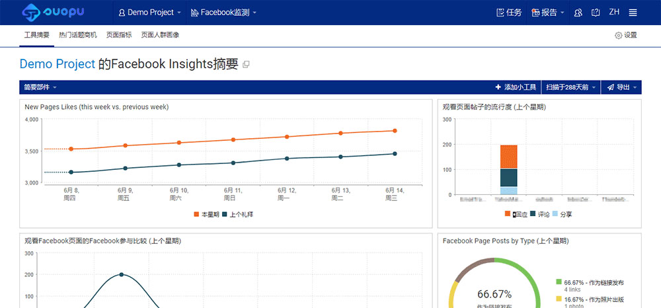Click the 16.67% 作为照片出版 legend item
This screenshot has height=308, width=661.
click(x=590, y=302)
